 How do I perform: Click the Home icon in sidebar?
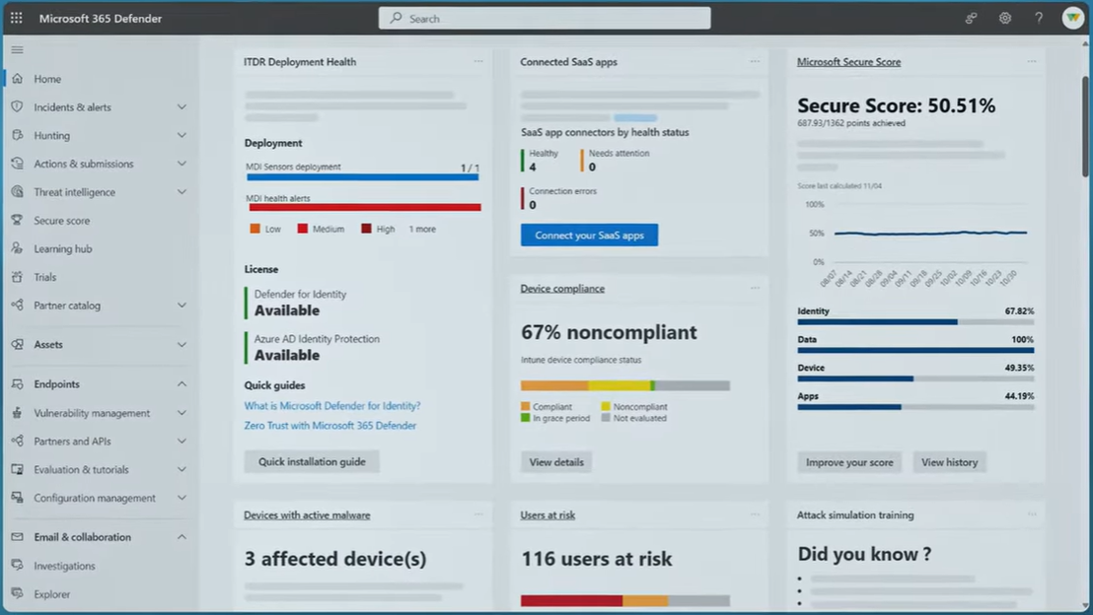point(18,79)
